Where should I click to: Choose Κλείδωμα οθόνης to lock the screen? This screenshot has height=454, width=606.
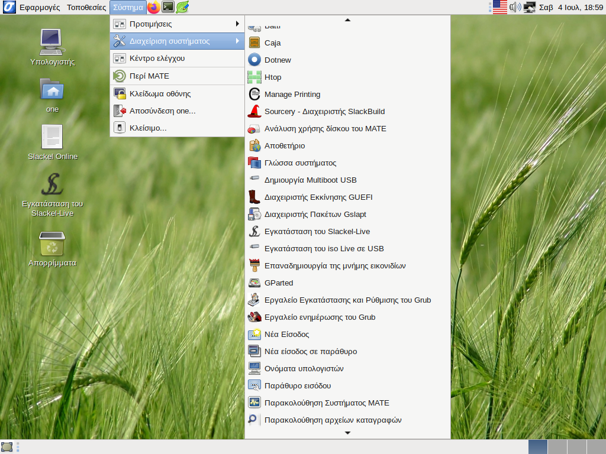tap(178, 94)
